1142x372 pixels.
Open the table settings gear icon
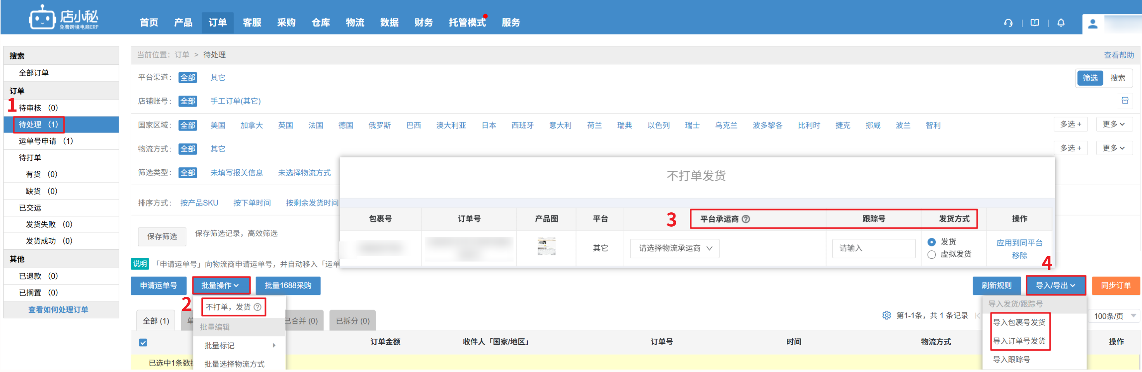click(x=886, y=315)
